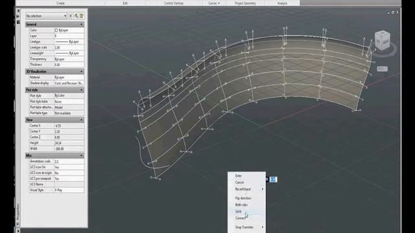
Task: Open the ViewCube in the viewport corner
Action: pyautogui.click(x=383, y=40)
